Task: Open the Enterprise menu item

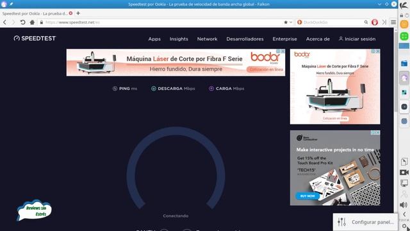Action: (284, 39)
